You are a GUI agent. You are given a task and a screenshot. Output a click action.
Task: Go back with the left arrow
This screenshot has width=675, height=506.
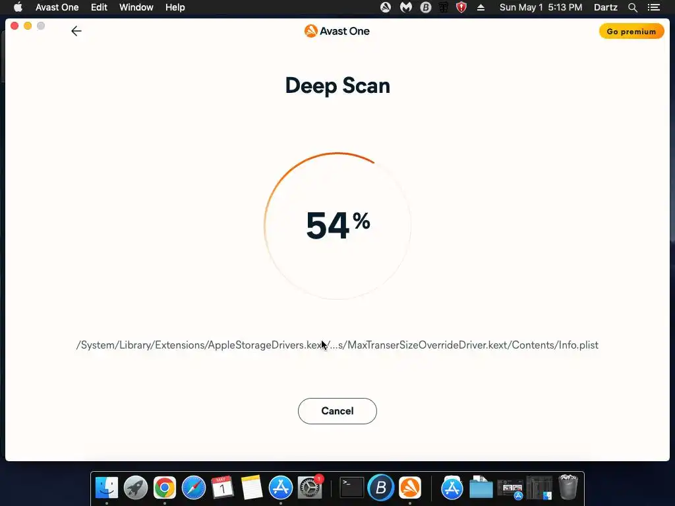pyautogui.click(x=76, y=31)
